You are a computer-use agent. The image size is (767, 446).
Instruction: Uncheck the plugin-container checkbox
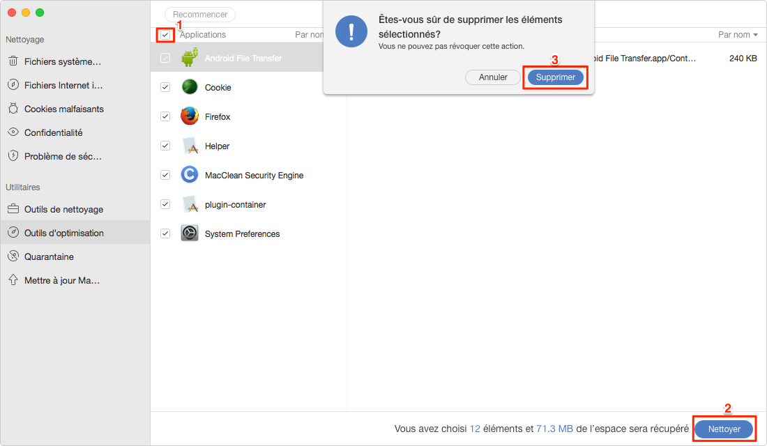(165, 204)
